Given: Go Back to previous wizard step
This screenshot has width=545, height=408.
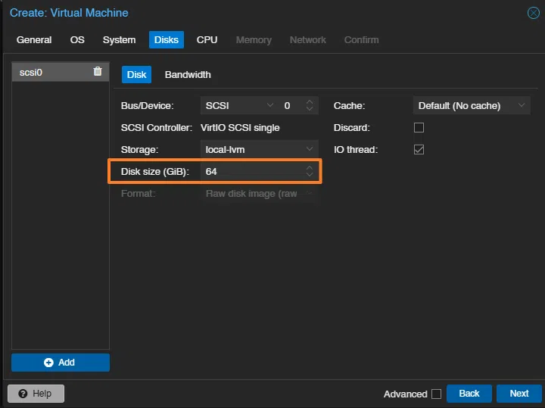Looking at the screenshot, I should click(x=469, y=394).
